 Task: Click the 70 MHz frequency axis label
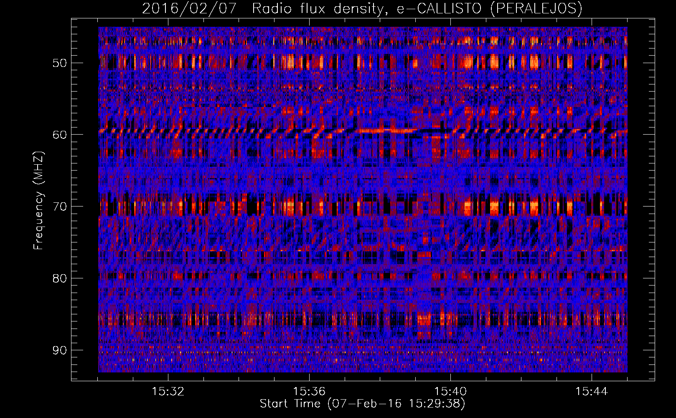pos(60,206)
